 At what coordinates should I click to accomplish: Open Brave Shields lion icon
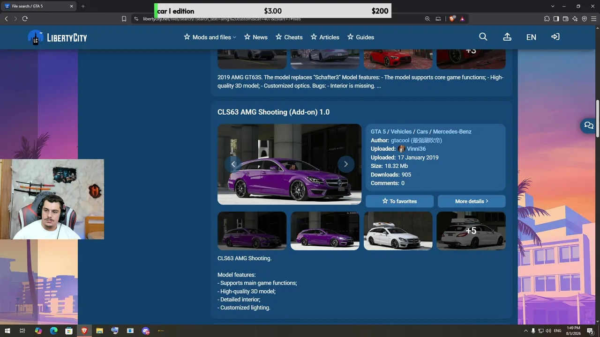[x=452, y=19]
